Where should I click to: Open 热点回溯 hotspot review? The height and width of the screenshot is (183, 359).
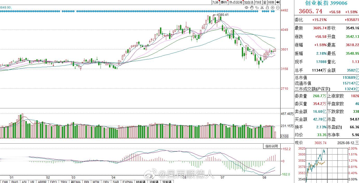(236, 2)
